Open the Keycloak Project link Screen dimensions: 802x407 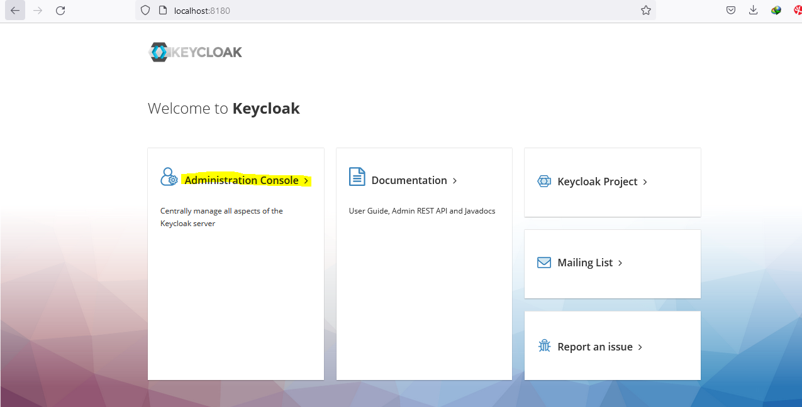pos(598,182)
